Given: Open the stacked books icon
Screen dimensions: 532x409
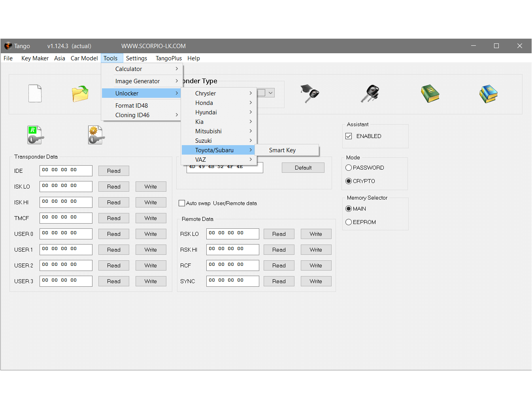Looking at the screenshot, I should point(489,93).
